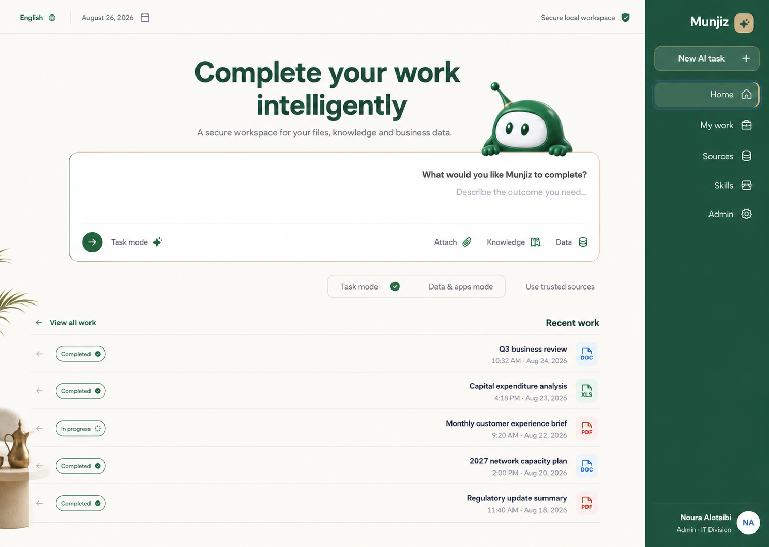Click the secure workspace shield icon
Viewport: 769px width, 547px height.
pos(625,18)
